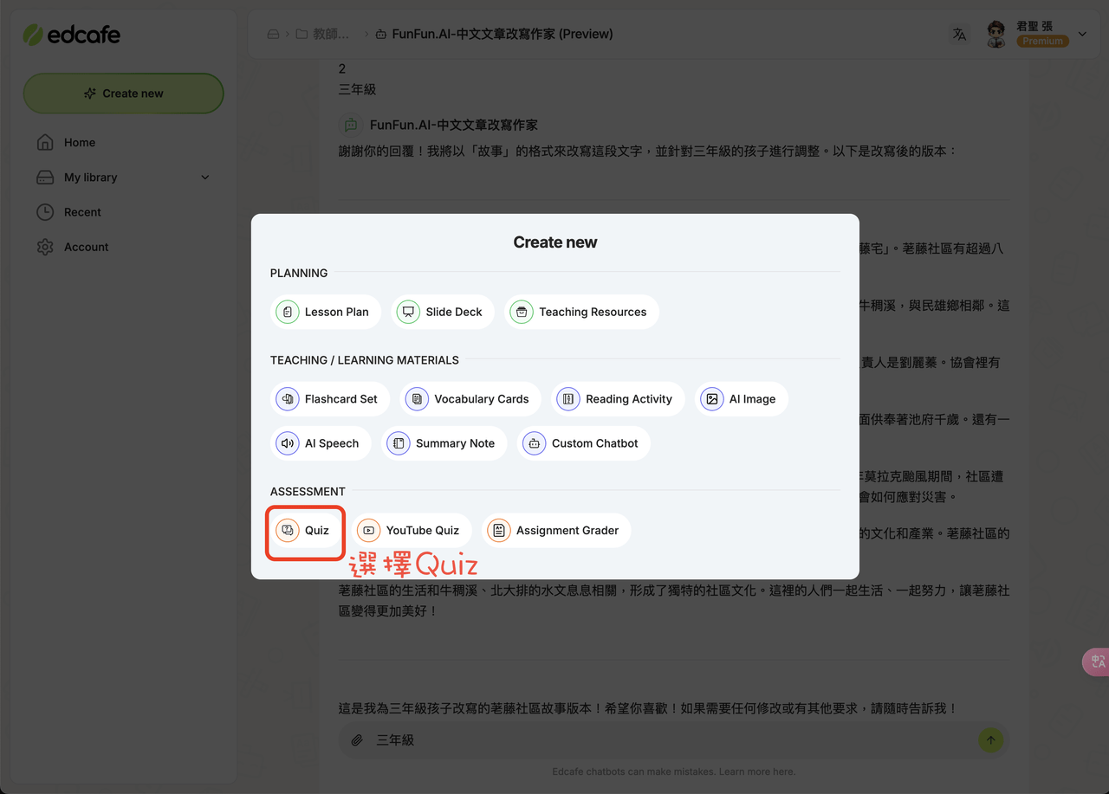The height and width of the screenshot is (794, 1109).
Task: Click the AI Speech speaker icon
Action: [x=287, y=443]
